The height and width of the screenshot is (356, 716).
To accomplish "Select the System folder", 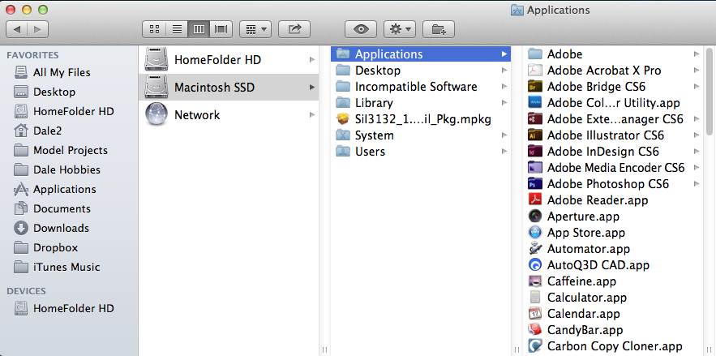I will tap(421, 135).
